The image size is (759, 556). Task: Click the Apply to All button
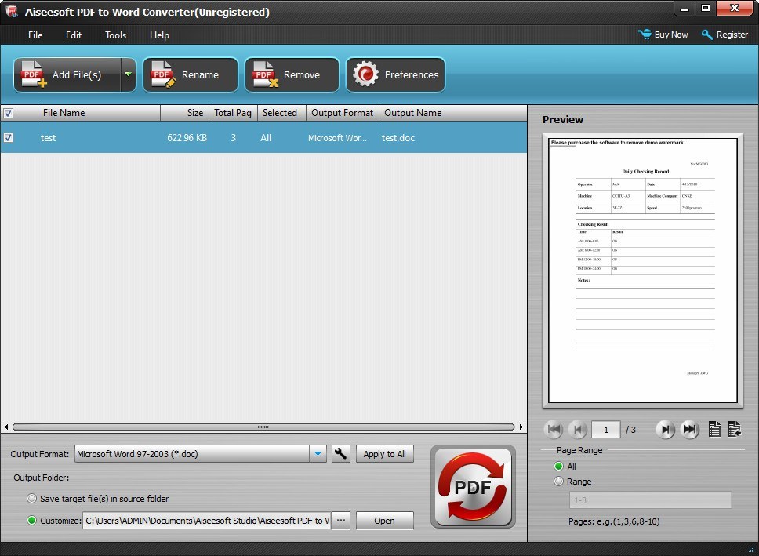coord(384,454)
